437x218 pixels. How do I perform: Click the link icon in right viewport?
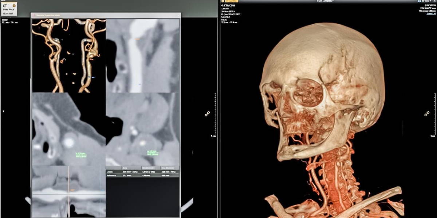(x=426, y=114)
